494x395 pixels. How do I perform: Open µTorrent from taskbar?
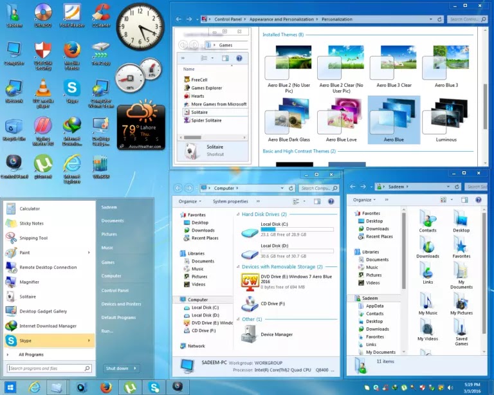[x=130, y=387]
